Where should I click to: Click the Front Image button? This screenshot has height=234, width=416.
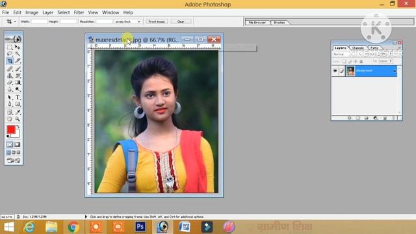pos(157,21)
